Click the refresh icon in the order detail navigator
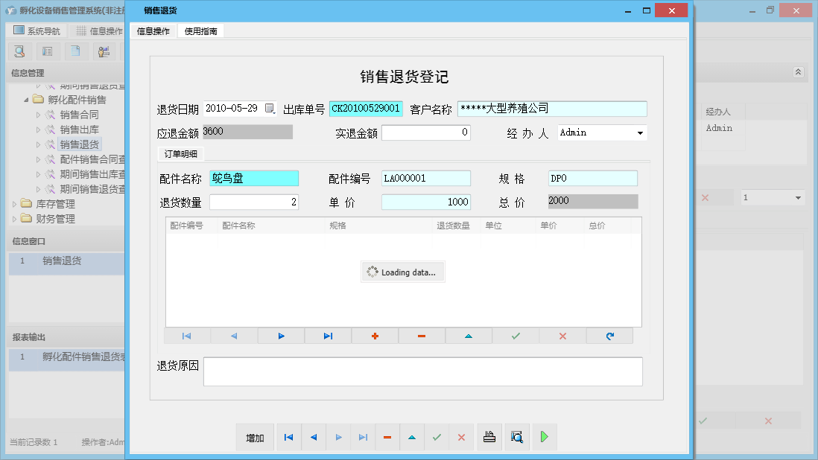818x460 pixels. pyautogui.click(x=609, y=336)
